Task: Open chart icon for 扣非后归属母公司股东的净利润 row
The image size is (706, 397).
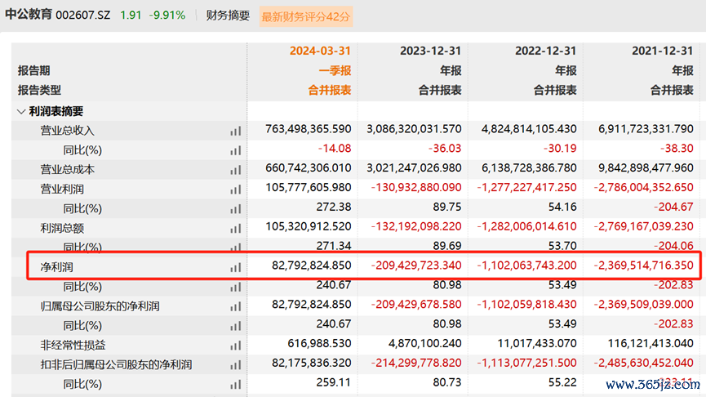Action: [236, 365]
